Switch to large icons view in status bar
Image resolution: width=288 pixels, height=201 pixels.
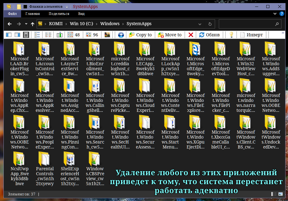281,194
